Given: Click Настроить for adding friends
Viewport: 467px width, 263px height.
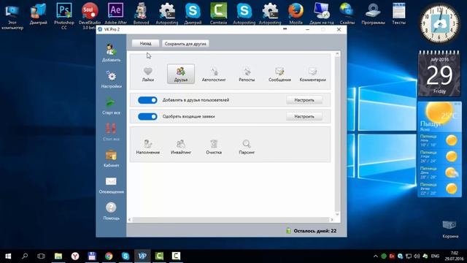Looking at the screenshot, I should coord(304,100).
